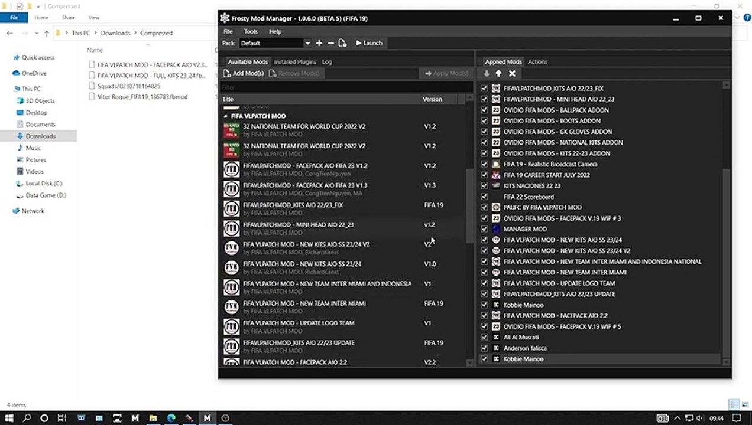This screenshot has height=425, width=752.
Task: Move the selected applied mod up
Action: click(498, 73)
